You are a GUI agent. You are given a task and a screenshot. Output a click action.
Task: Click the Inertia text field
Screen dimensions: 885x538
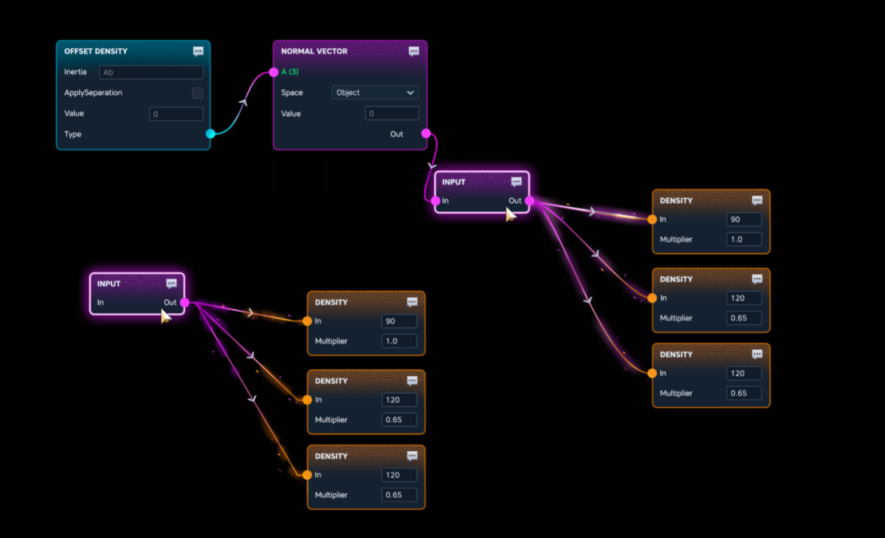point(151,72)
